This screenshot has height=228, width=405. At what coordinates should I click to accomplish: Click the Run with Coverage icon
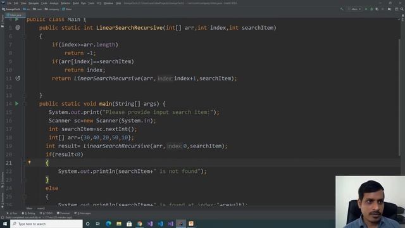pyautogui.click(x=377, y=9)
